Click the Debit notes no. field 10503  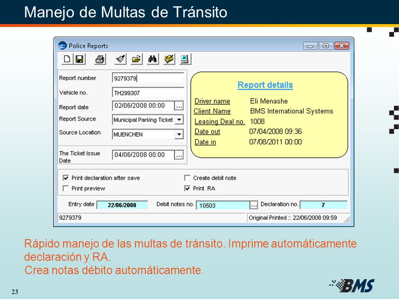223,205
